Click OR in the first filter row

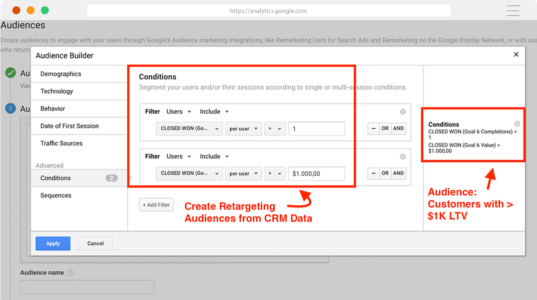(x=385, y=128)
